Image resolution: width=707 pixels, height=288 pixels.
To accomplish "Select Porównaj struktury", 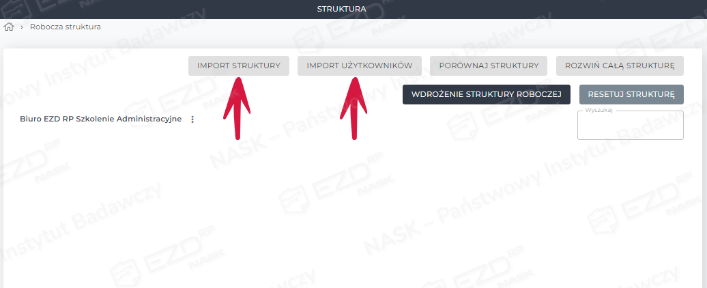I will (x=489, y=66).
